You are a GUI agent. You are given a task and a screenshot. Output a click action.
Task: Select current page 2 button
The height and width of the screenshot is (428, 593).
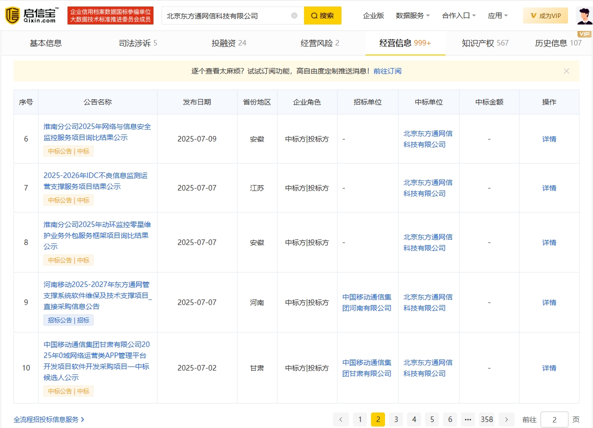coord(378,419)
